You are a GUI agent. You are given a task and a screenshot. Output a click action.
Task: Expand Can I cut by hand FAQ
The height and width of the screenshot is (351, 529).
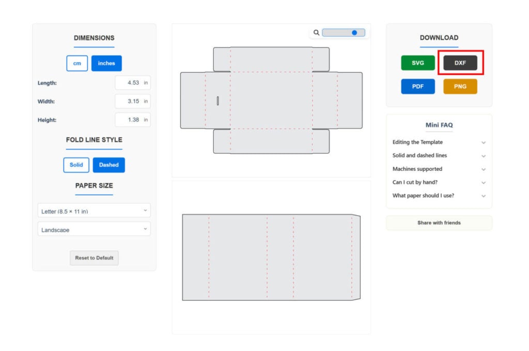coord(439,182)
